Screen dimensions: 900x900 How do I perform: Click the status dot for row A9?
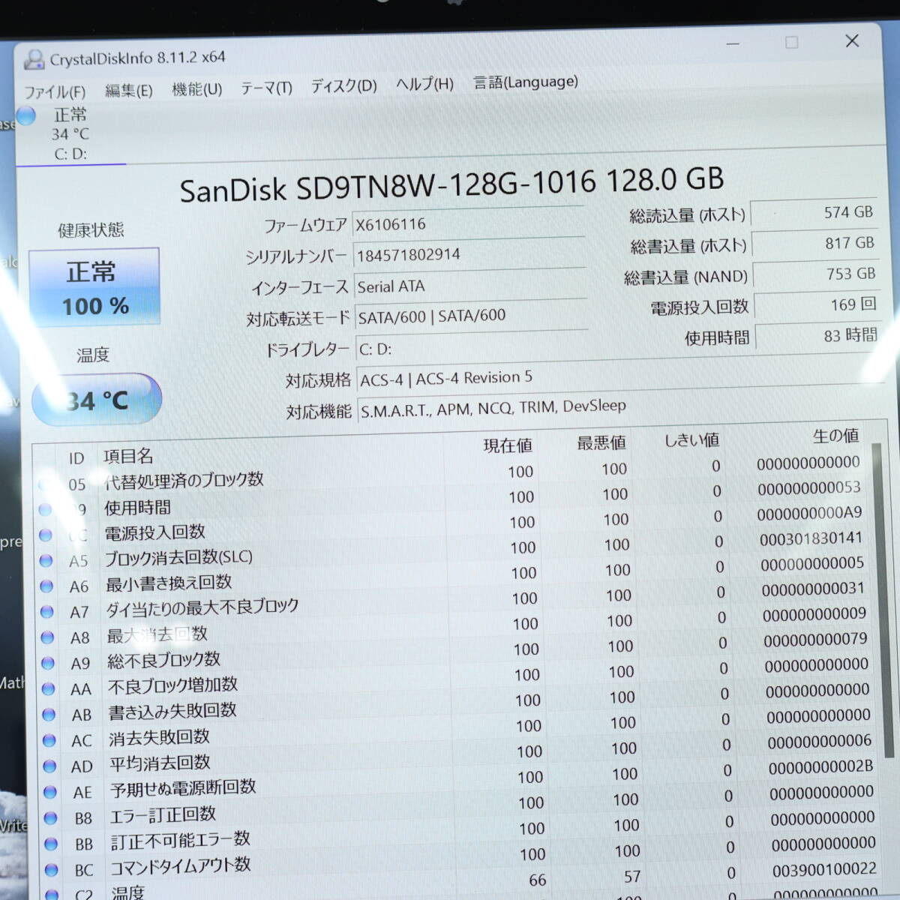(x=48, y=663)
